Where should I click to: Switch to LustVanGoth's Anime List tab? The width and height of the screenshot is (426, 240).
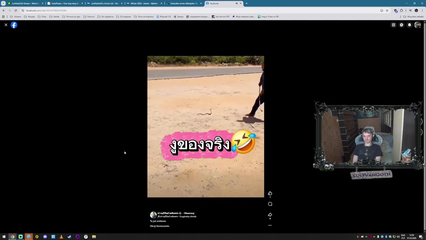pyautogui.click(x=105, y=3)
